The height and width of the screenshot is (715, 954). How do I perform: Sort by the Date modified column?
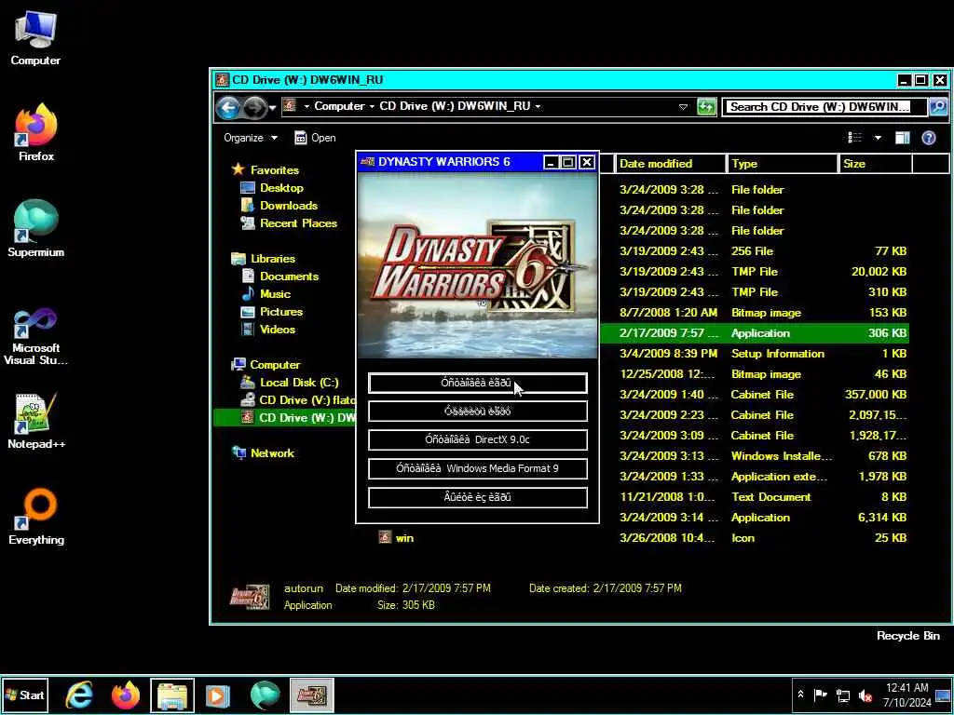[x=669, y=164]
